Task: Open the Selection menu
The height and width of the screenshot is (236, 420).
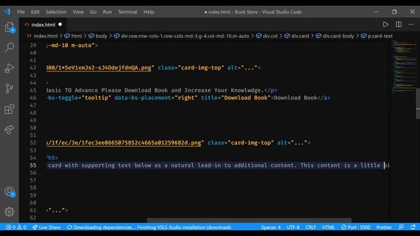Action: [x=56, y=12]
